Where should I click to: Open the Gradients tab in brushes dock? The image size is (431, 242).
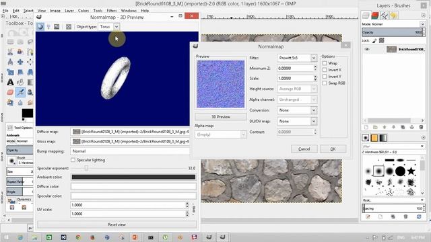(x=383, y=138)
